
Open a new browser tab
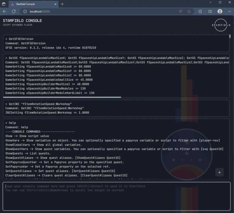pos(62,4)
